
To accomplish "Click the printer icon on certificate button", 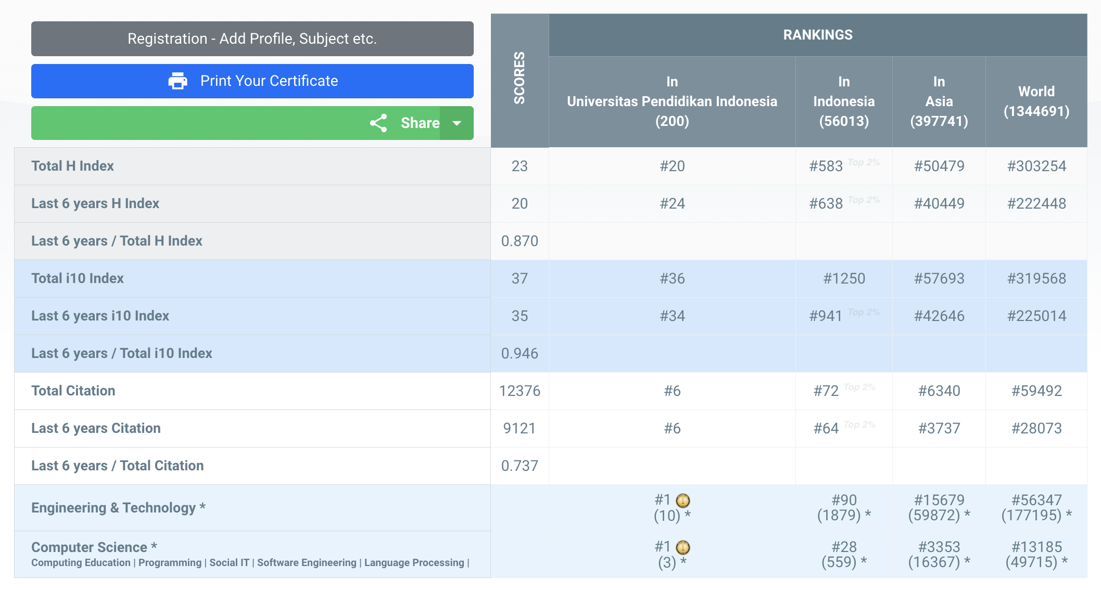I will click(178, 81).
